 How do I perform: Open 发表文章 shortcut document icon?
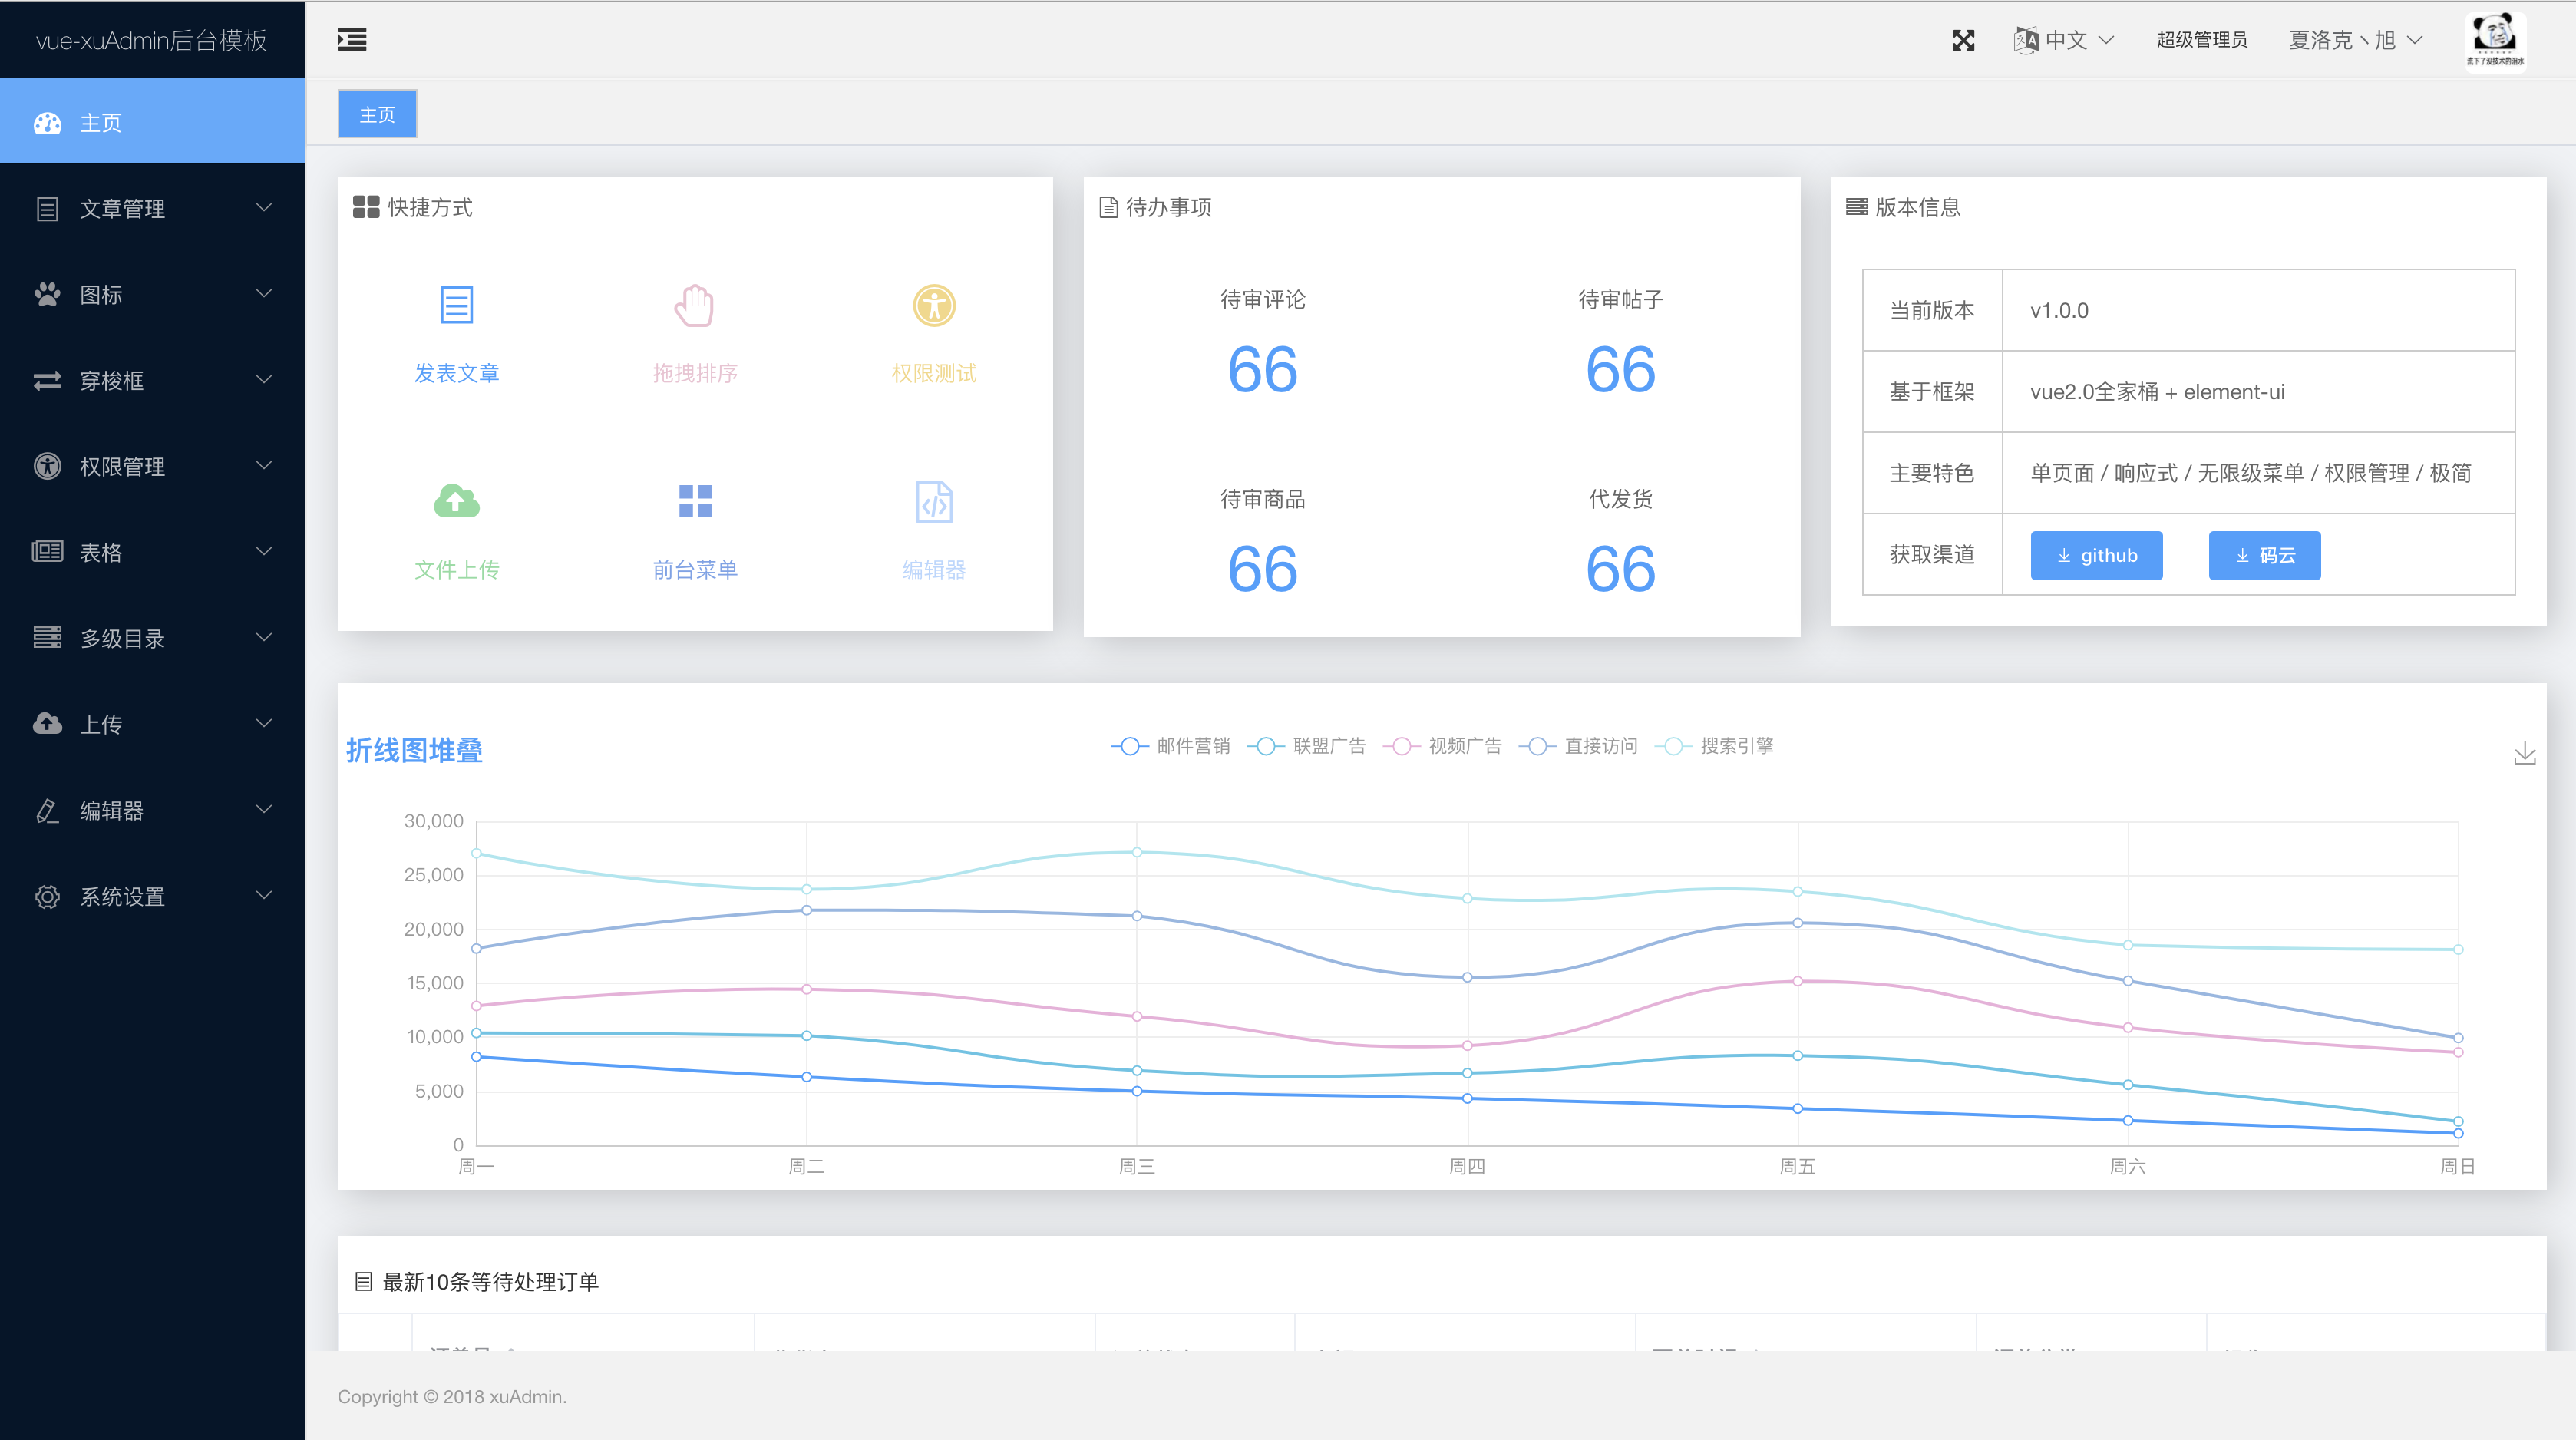point(456,305)
